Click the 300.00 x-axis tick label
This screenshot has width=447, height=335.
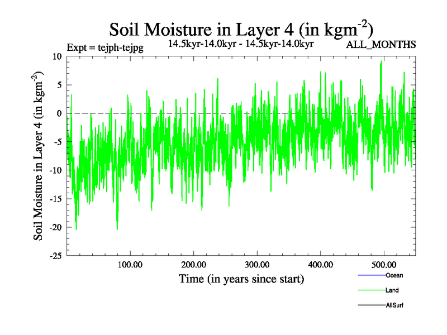pyautogui.click(x=256, y=264)
